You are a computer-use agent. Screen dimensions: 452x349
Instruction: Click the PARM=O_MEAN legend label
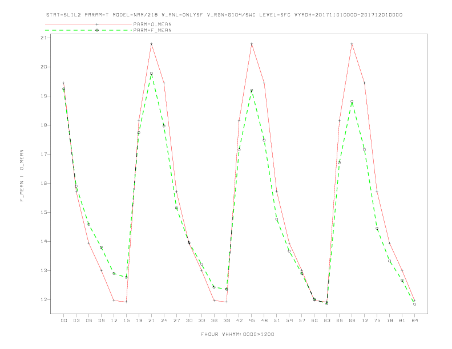(152, 24)
